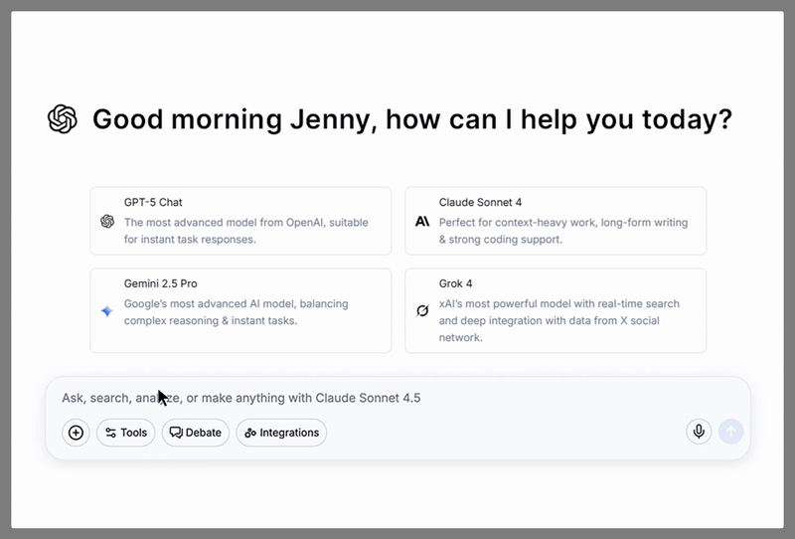Choose the Gemini 2.5 Pro model card
Image resolution: width=795 pixels, height=539 pixels.
pyautogui.click(x=240, y=310)
